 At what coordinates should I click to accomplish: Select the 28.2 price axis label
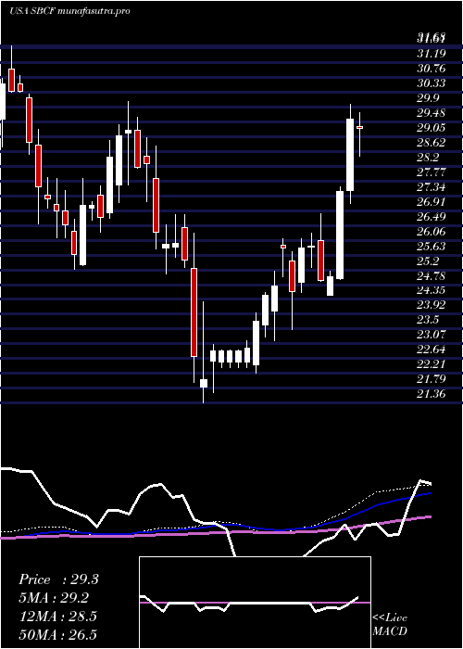click(x=428, y=158)
